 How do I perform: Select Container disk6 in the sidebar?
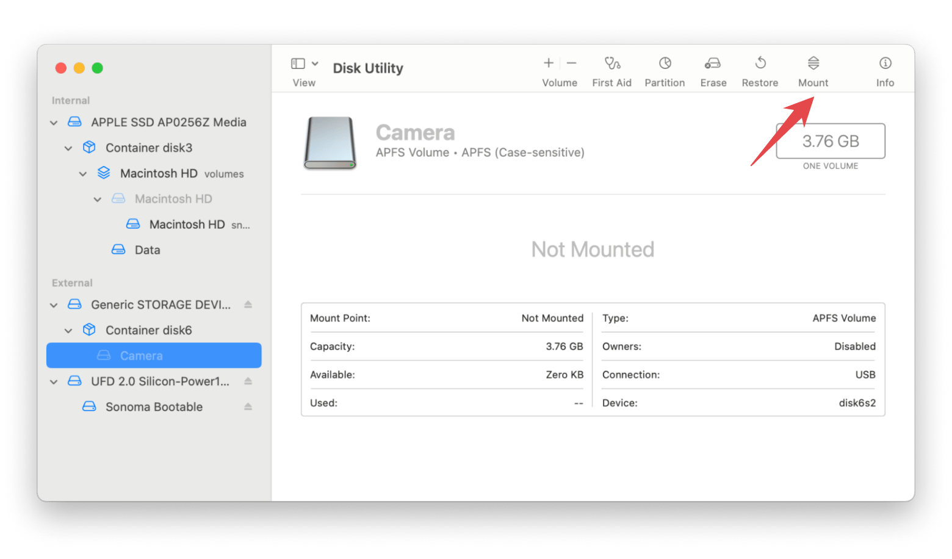[149, 330]
